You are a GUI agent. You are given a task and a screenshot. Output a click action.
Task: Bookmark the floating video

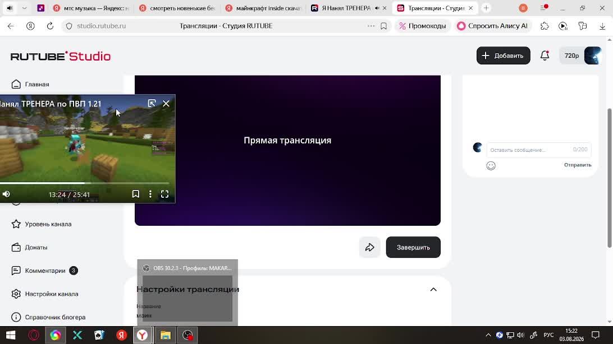[136, 194]
